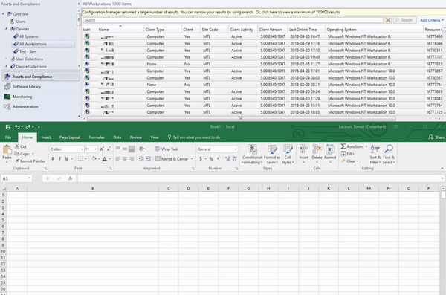The width and height of the screenshot is (446, 295).
Task: Increase font size with the A icon
Action: click(102, 149)
